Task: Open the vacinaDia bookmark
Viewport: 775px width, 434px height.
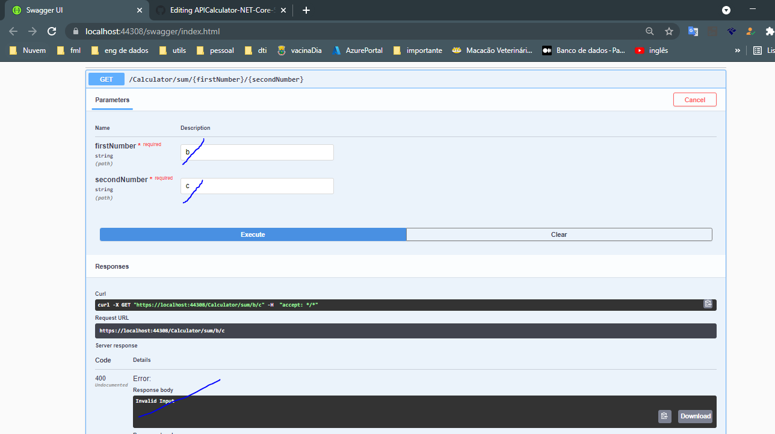Action: (x=299, y=50)
